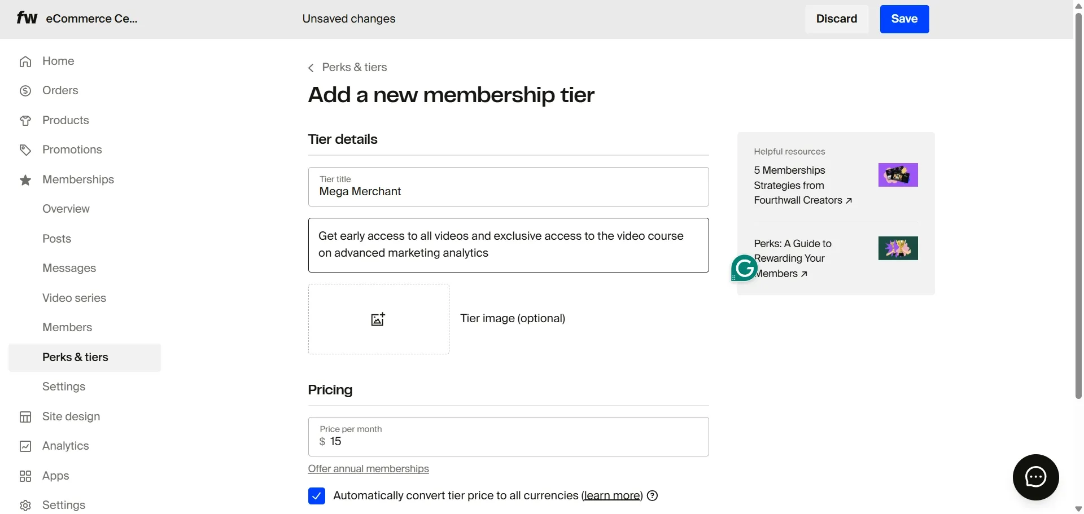Click the Analytics chart icon
The height and width of the screenshot is (514, 1084).
click(x=25, y=446)
